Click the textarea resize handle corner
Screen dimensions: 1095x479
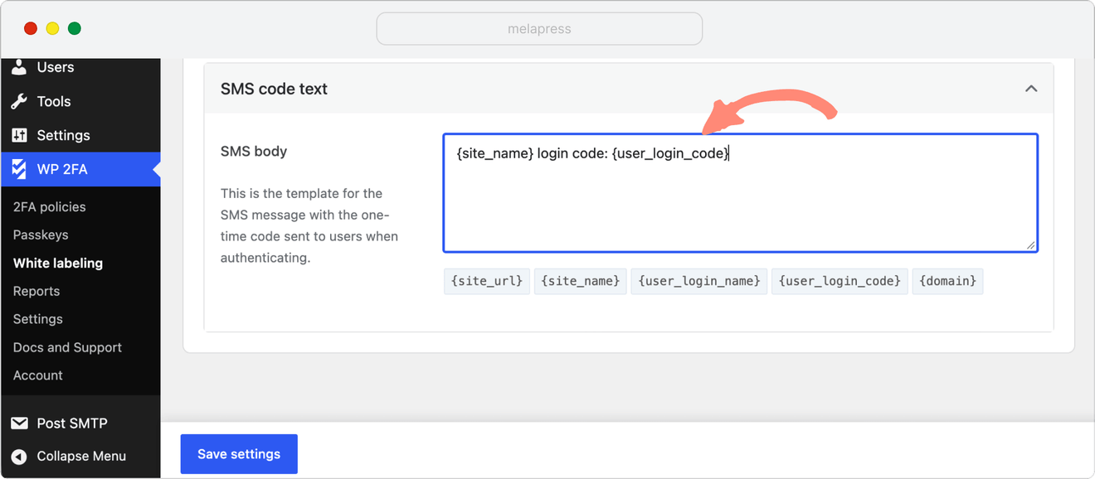tap(1030, 245)
